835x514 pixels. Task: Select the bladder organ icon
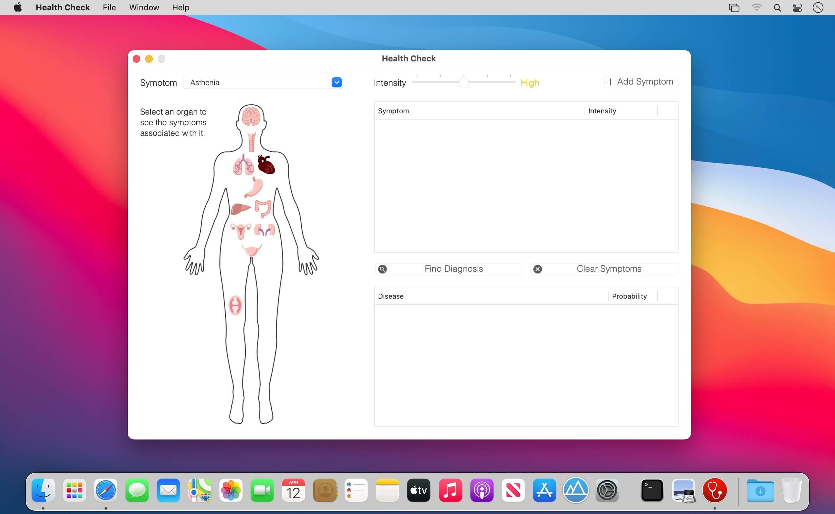pyautogui.click(x=251, y=250)
